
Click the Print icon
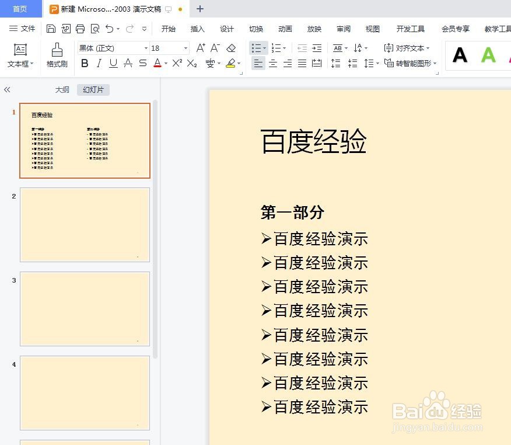pyautogui.click(x=80, y=29)
